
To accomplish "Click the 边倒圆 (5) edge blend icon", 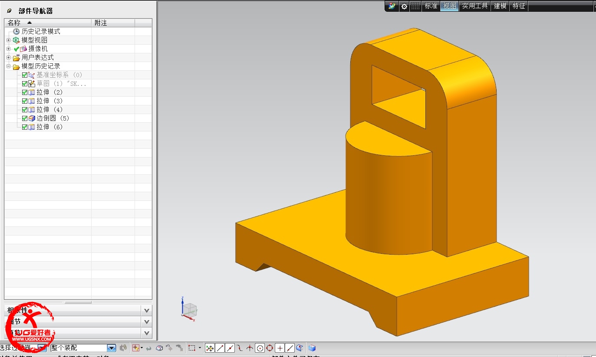I will [32, 118].
